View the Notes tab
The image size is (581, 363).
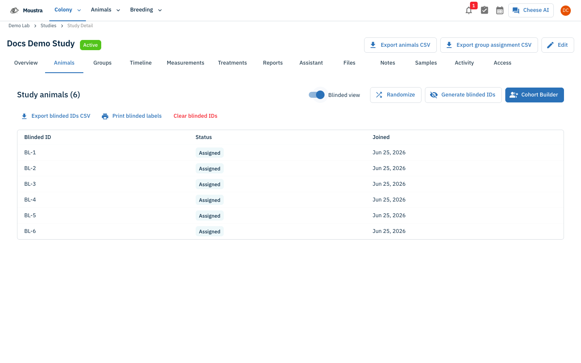click(387, 63)
